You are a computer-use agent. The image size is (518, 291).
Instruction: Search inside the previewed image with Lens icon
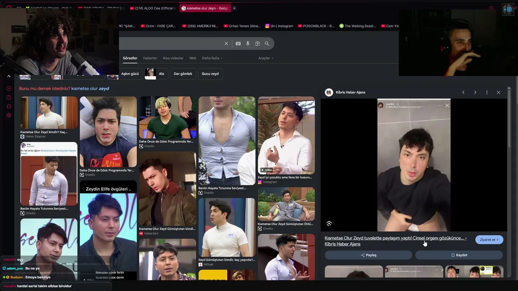[x=329, y=224]
